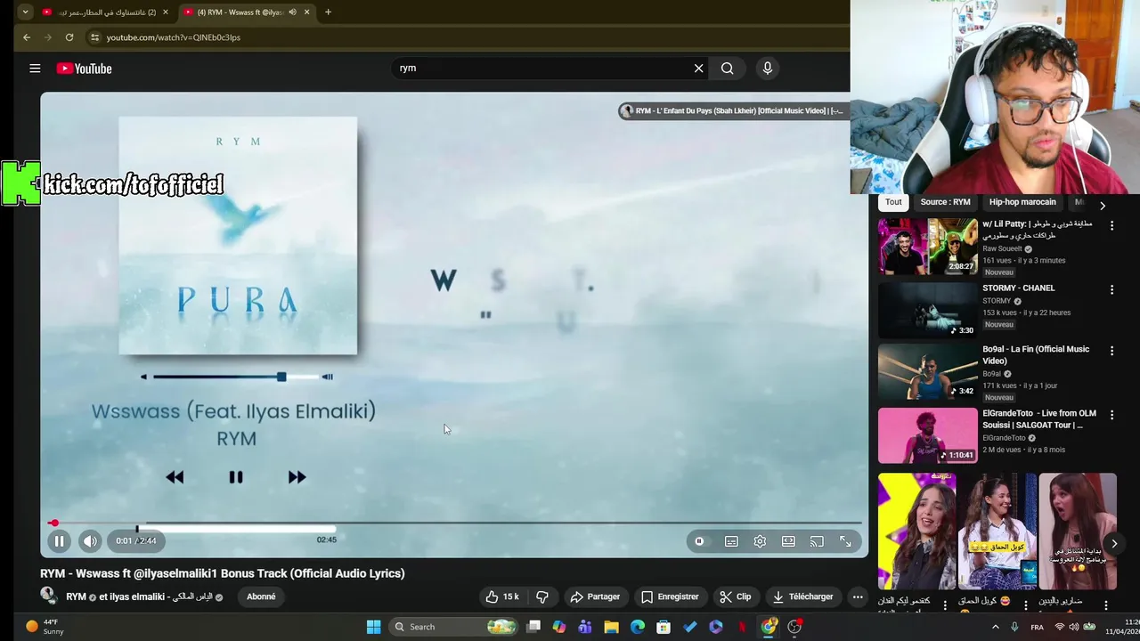Screen dimensions: 1140x641
Task: Open the RYM channel avatar
Action: [x=49, y=596]
